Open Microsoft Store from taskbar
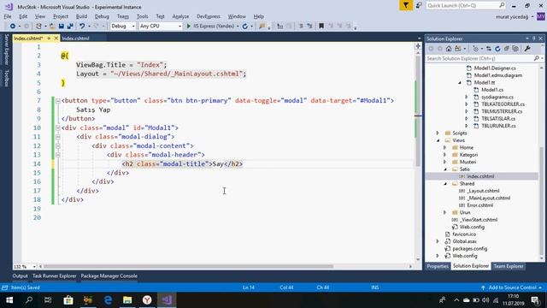The height and width of the screenshot is (308, 547). [68, 300]
